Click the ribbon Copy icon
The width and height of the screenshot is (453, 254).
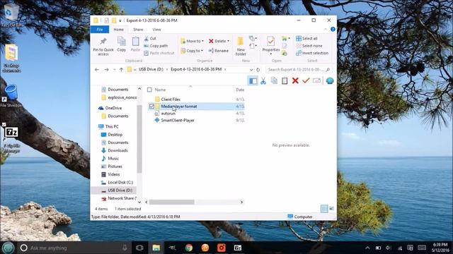[121, 44]
